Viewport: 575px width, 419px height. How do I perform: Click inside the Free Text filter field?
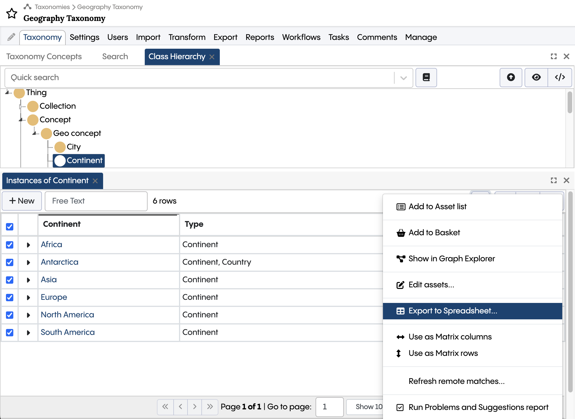(96, 201)
